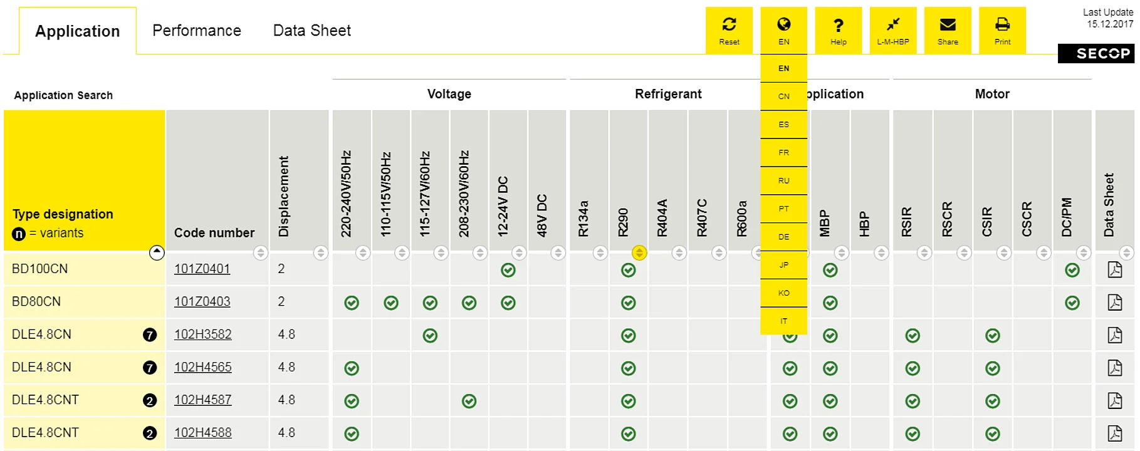Screen dimensions: 1140x451
Task: Click the 7 variants badge for 102H3582
Action: point(150,335)
